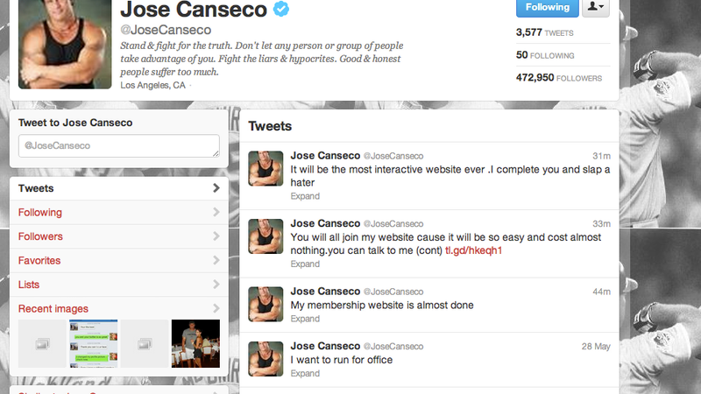Click the avatar on the 31m tweet
This screenshot has height=394, width=701.
click(266, 168)
